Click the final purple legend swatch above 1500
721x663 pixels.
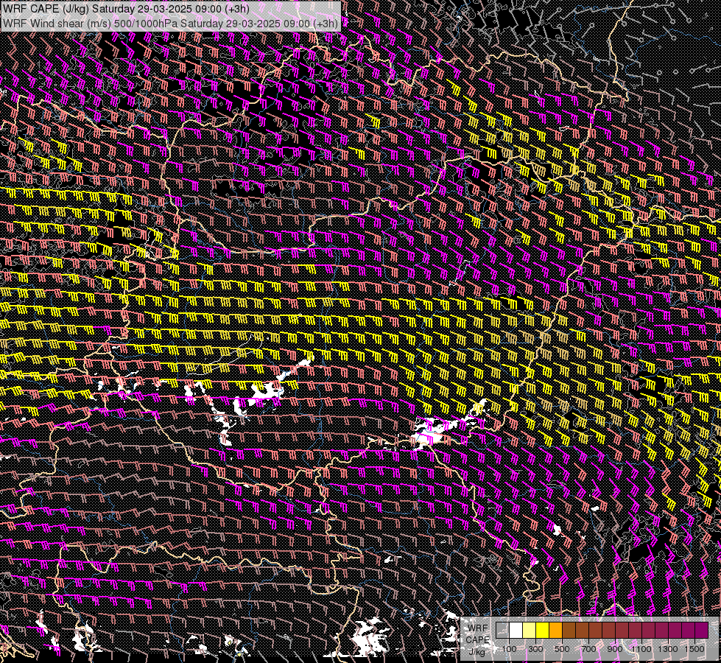tap(702, 630)
